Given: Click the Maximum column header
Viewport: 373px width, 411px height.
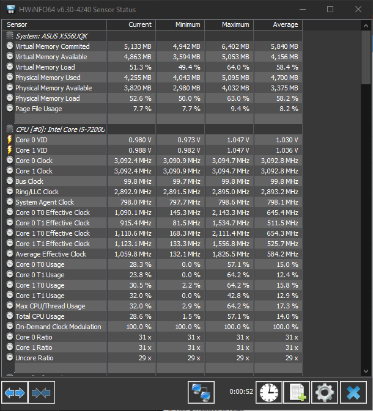Looking at the screenshot, I should [x=229, y=24].
